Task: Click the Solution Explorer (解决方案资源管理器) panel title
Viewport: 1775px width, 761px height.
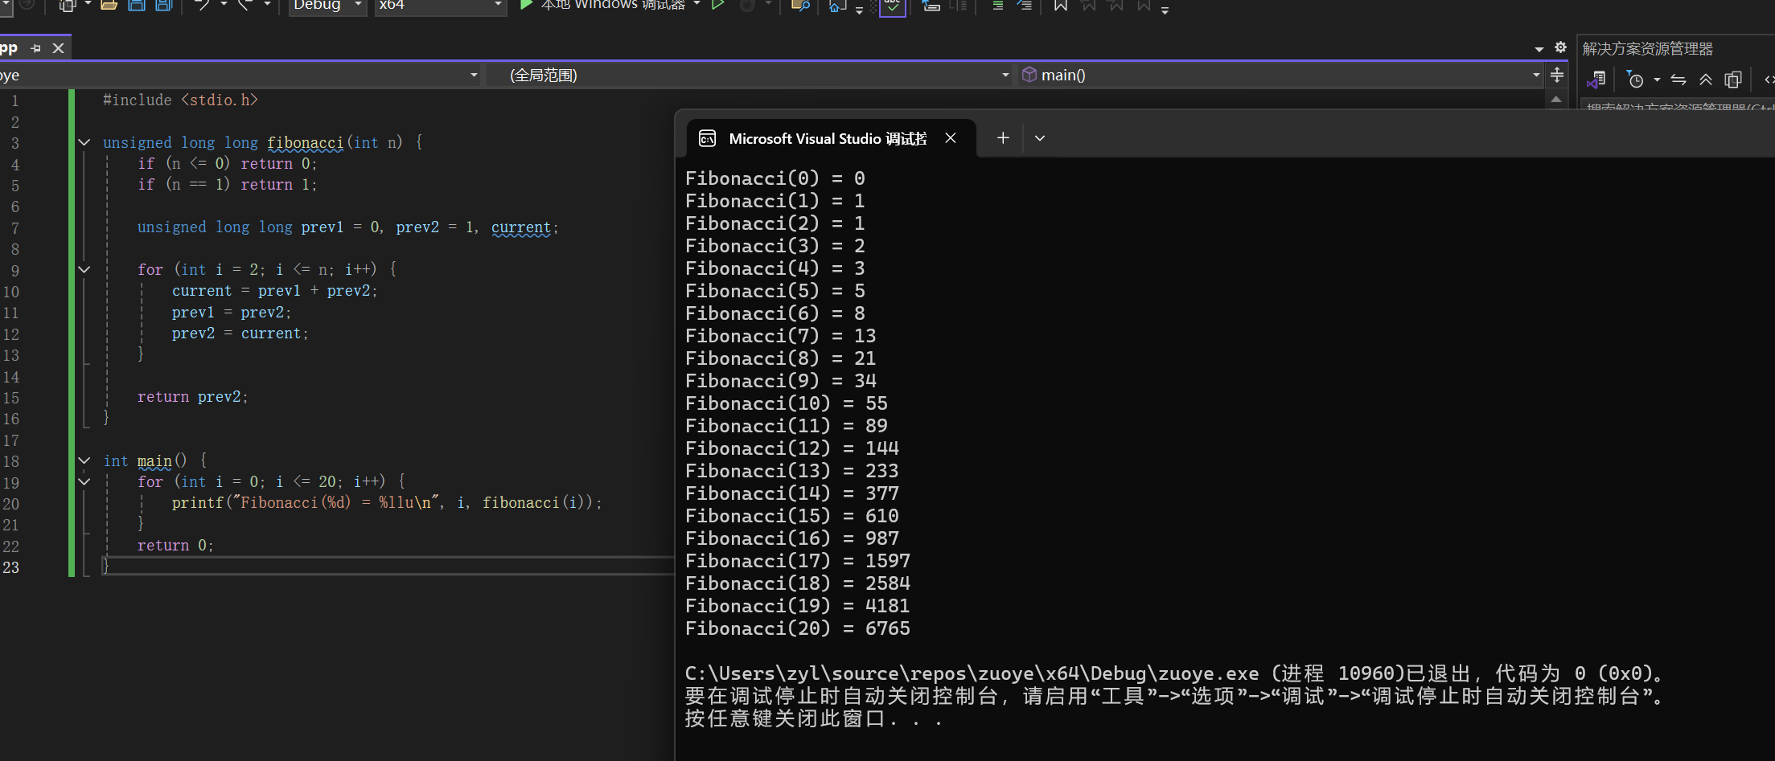Action: [x=1648, y=49]
